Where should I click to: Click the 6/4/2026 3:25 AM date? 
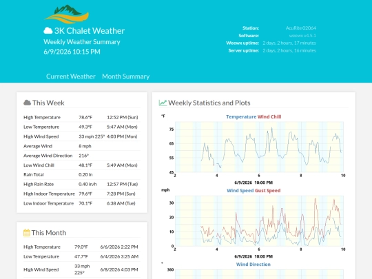coord(119,256)
